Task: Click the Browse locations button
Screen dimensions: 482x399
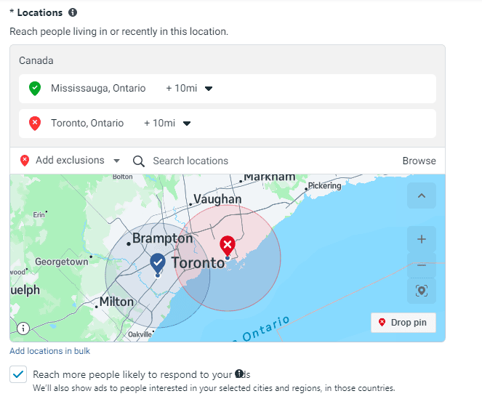Action: 419,161
